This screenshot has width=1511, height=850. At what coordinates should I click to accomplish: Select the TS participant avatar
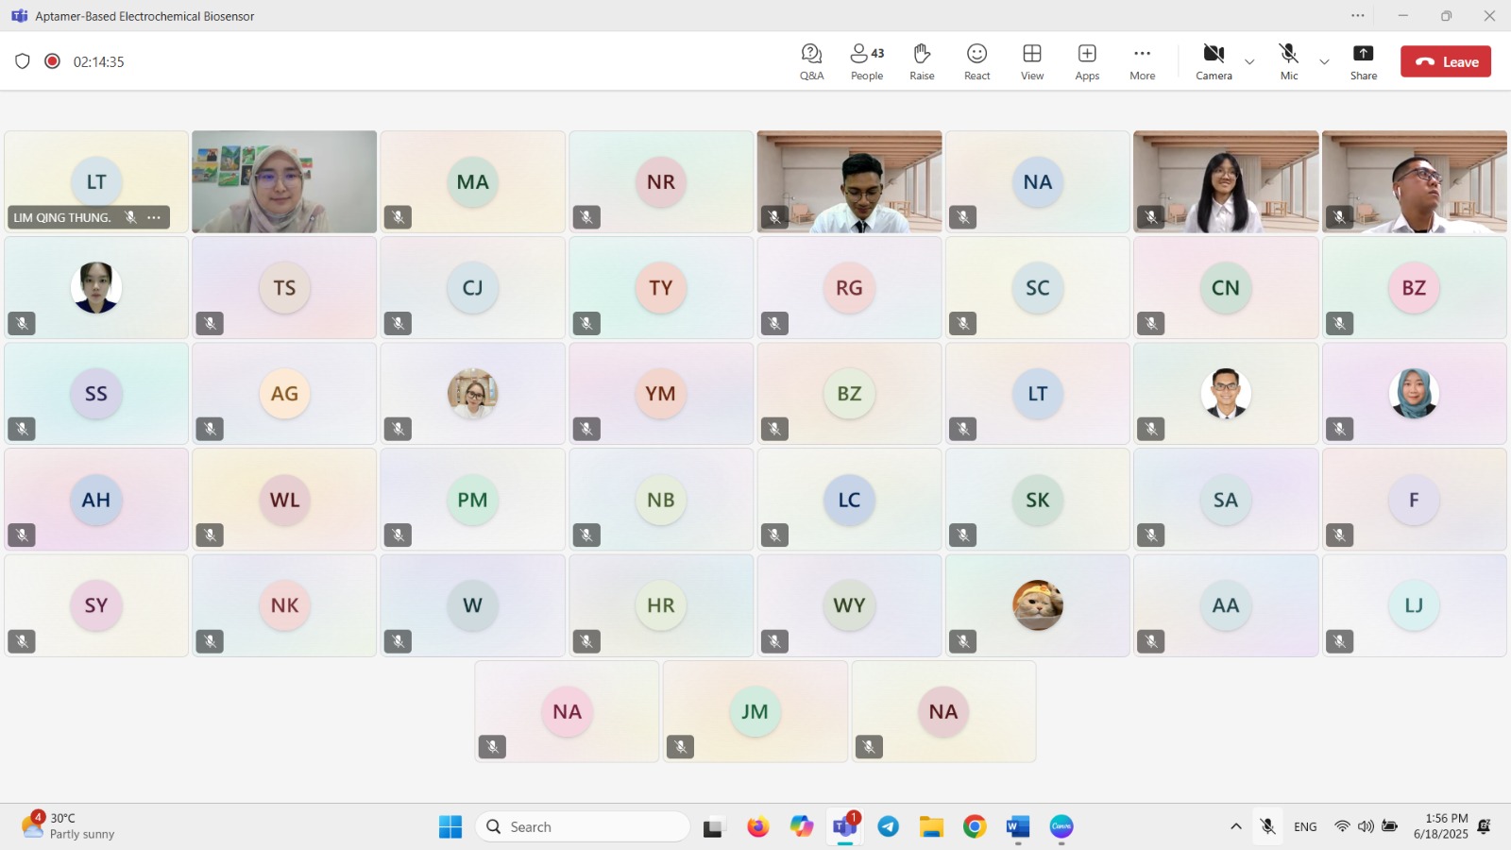click(x=284, y=287)
